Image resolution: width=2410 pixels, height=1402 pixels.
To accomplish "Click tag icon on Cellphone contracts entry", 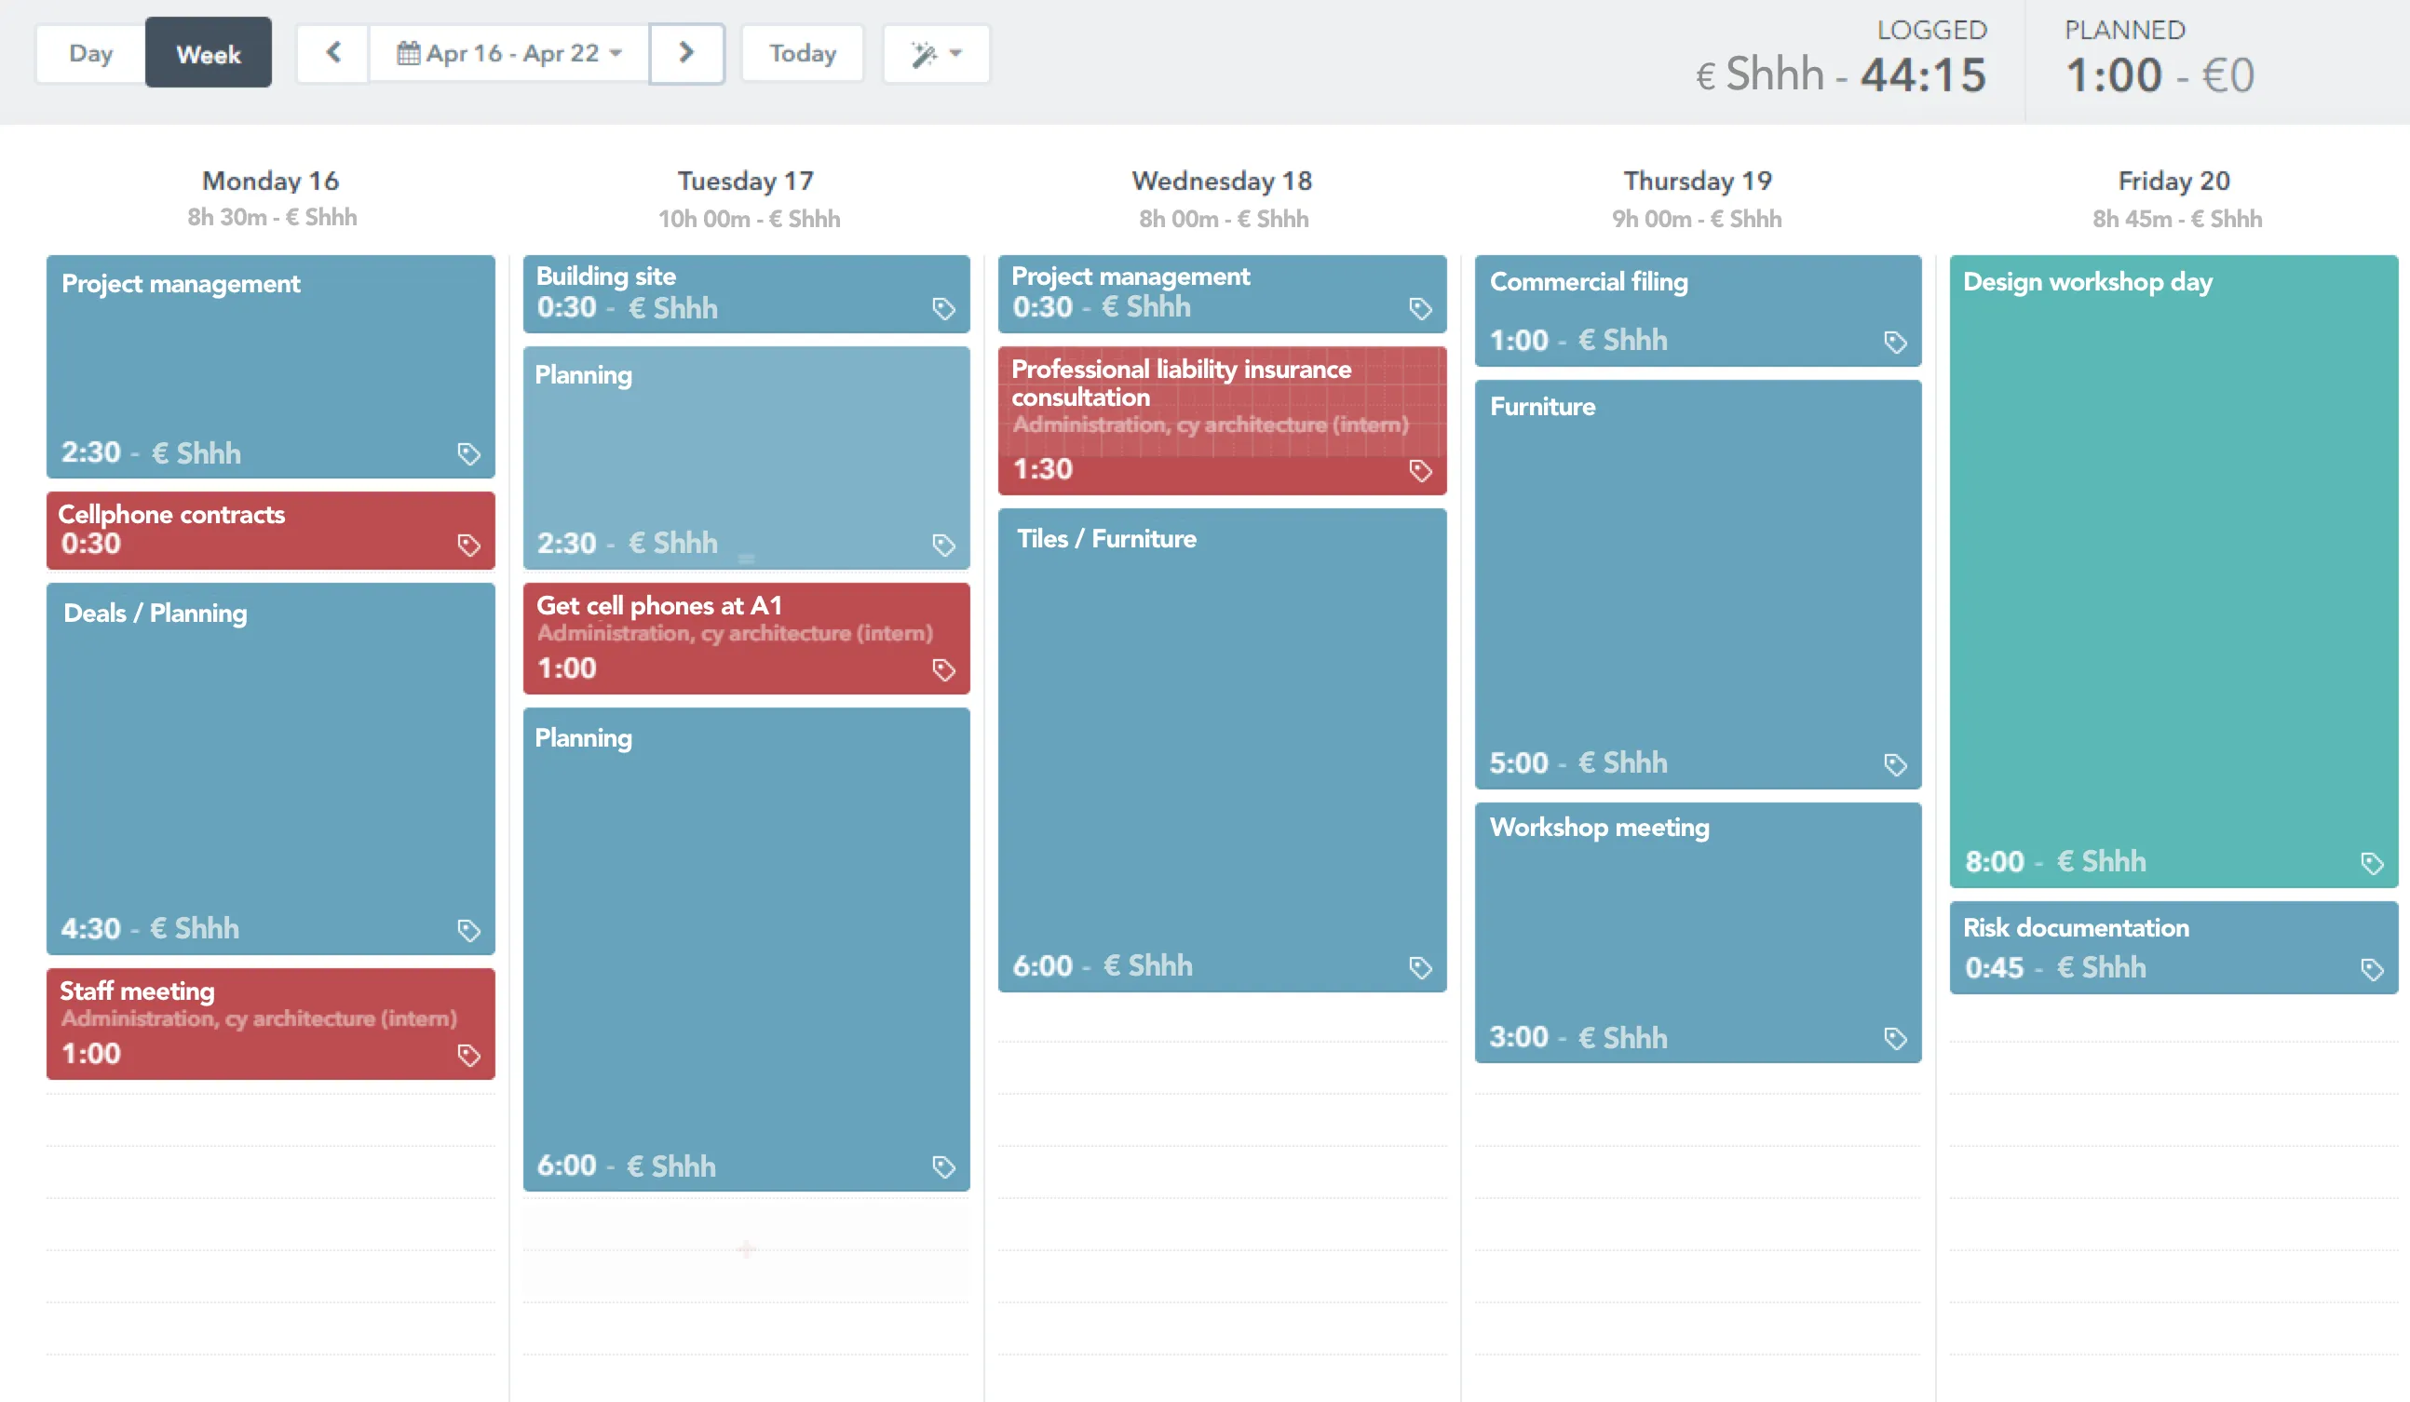I will pyautogui.click(x=467, y=546).
